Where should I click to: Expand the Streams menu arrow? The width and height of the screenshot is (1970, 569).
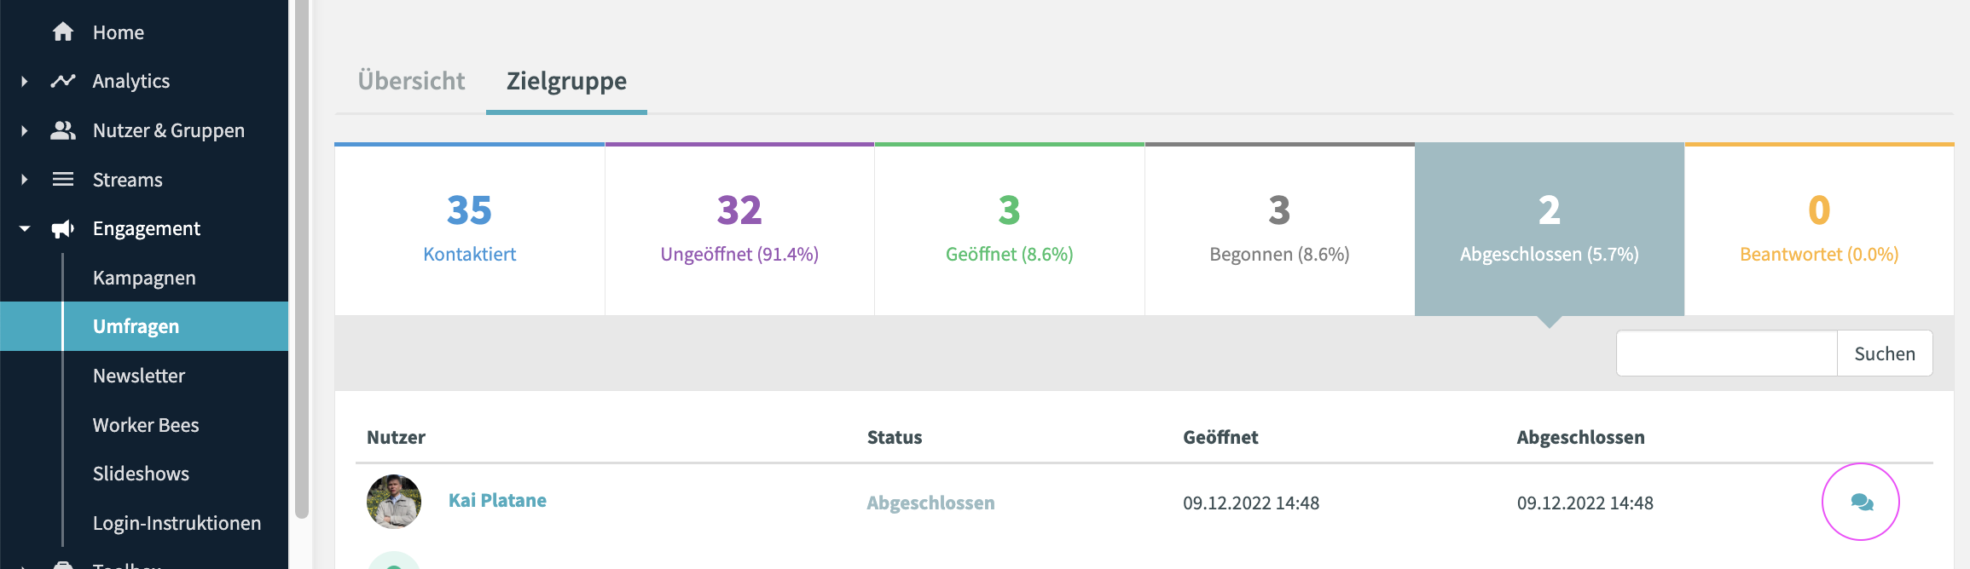pyautogui.click(x=25, y=180)
